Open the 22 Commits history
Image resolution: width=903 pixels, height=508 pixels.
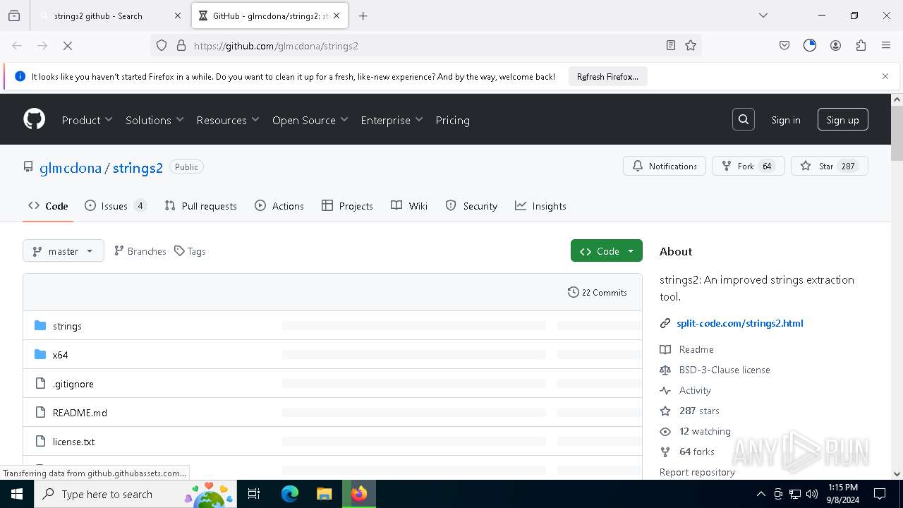coord(597,292)
